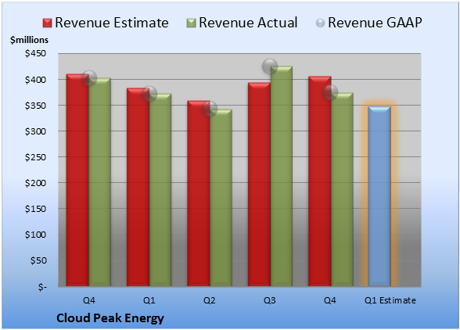Select the red estimate bar for Q2
This screenshot has height=330, width=460.
tap(199, 193)
